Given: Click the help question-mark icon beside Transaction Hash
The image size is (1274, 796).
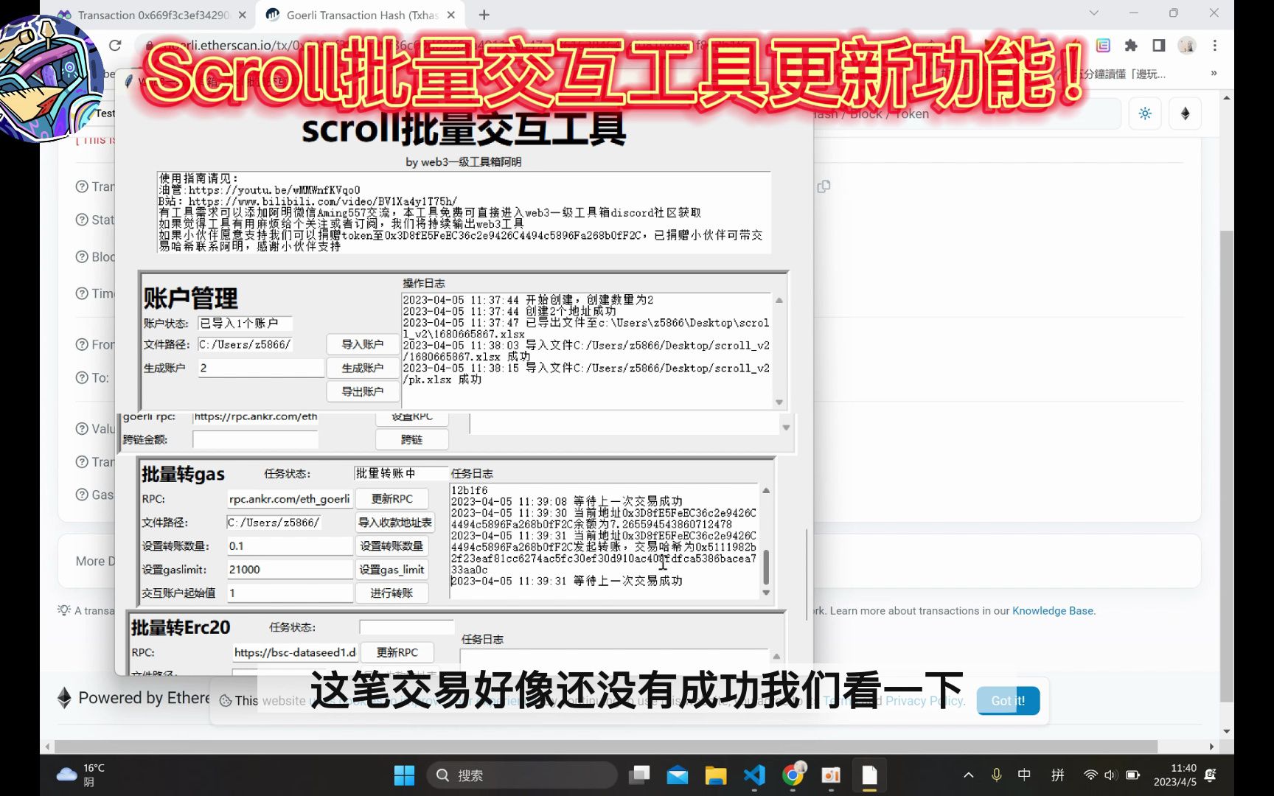Looking at the screenshot, I should coord(82,186).
